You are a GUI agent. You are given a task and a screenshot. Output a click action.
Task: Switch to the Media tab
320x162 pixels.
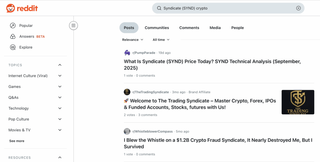[x=215, y=28]
